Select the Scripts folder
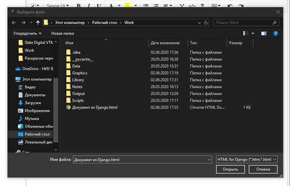290x186 pixels. pos(75,100)
